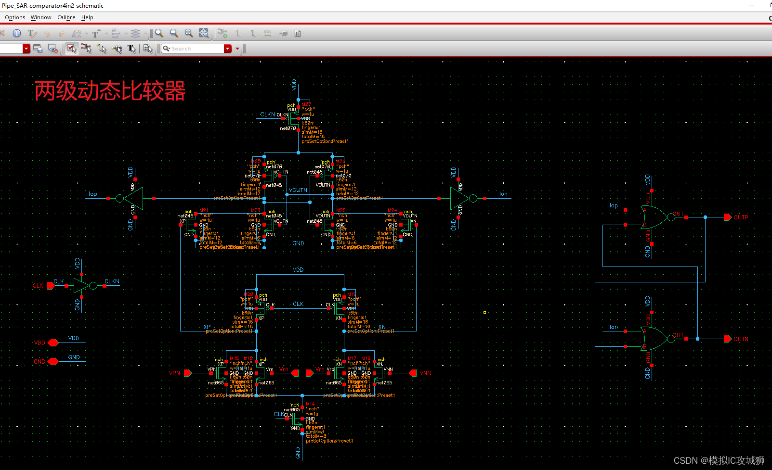Click the workspace name input field

point(11,49)
